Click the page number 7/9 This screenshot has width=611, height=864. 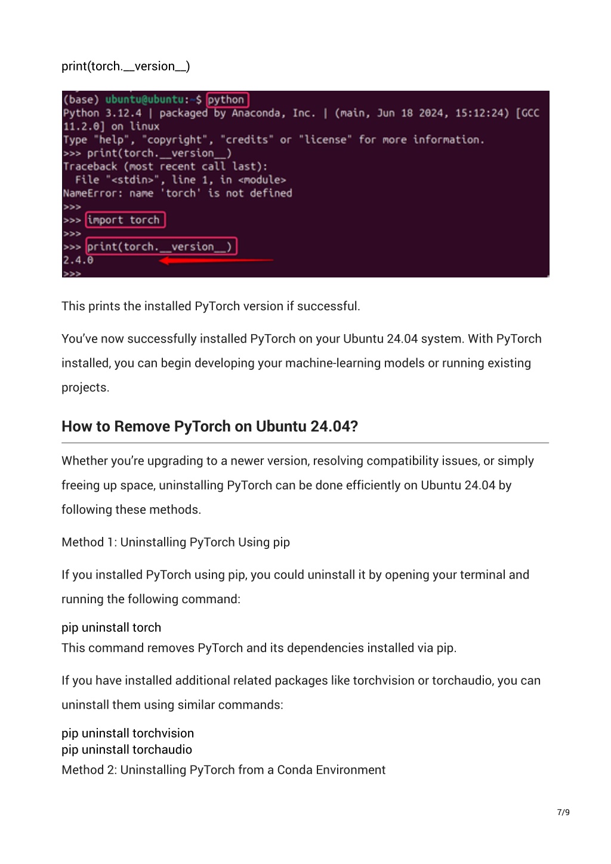(x=563, y=812)
